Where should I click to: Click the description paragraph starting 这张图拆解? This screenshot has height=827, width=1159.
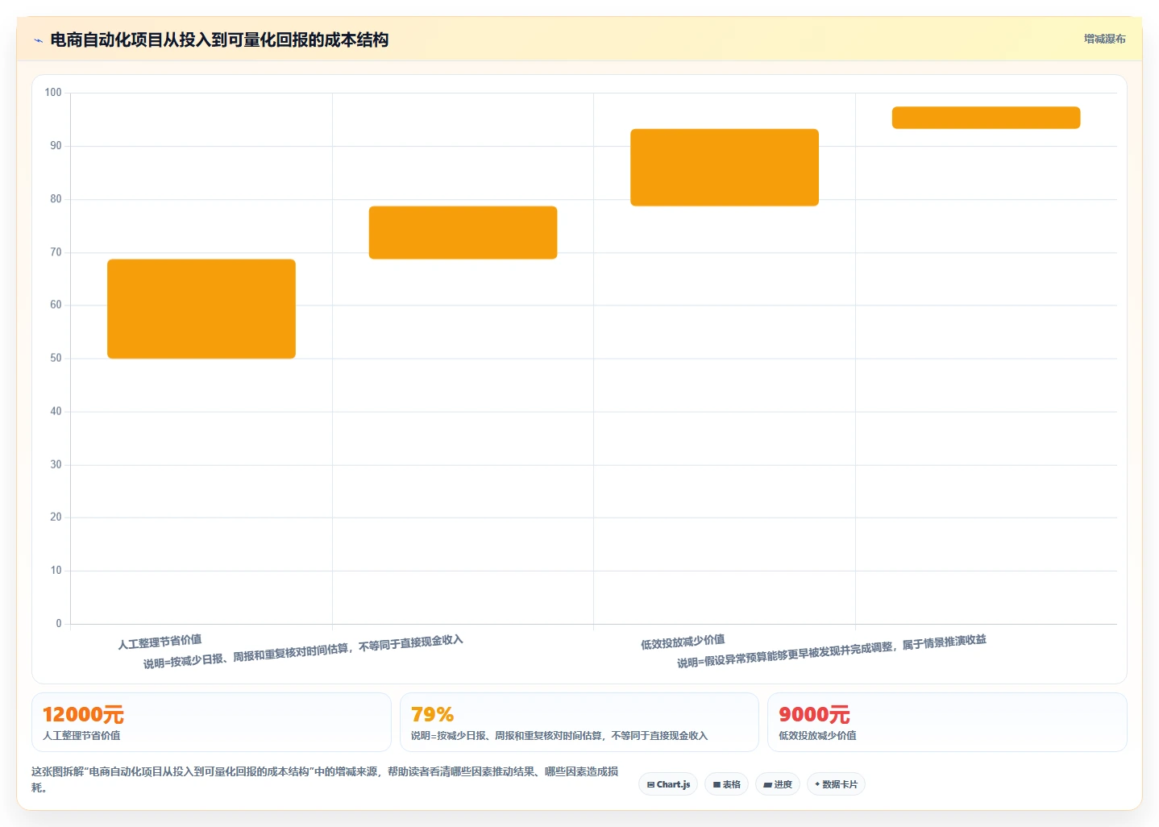point(325,779)
